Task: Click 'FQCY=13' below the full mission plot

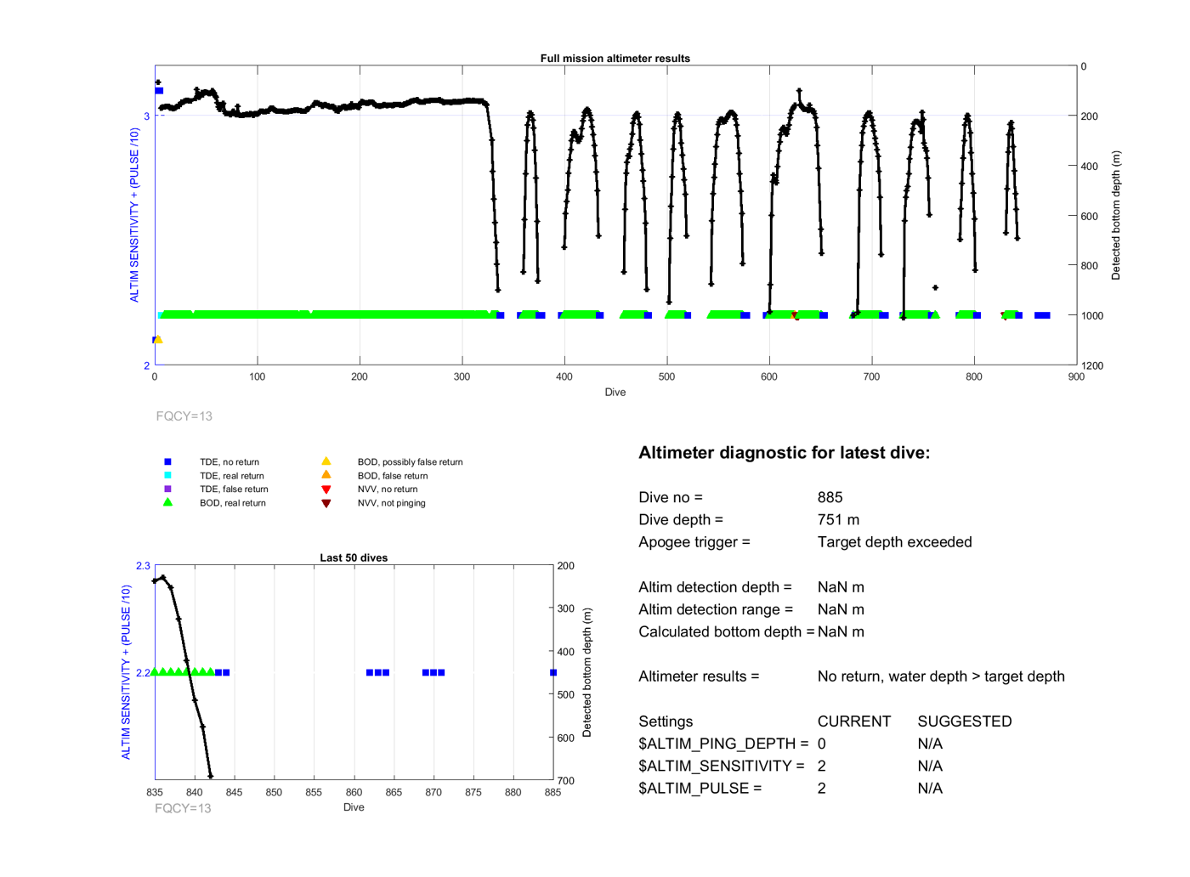Action: pos(184,416)
